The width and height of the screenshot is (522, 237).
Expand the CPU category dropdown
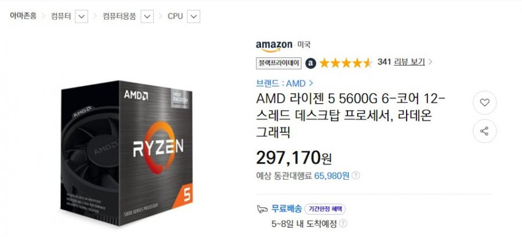tap(194, 16)
